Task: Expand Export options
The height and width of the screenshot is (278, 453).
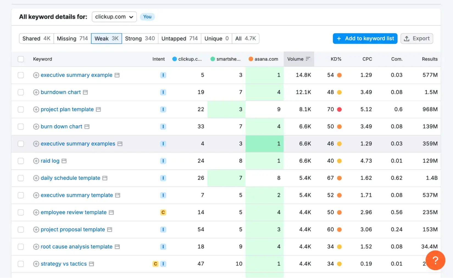Action: tap(416, 38)
